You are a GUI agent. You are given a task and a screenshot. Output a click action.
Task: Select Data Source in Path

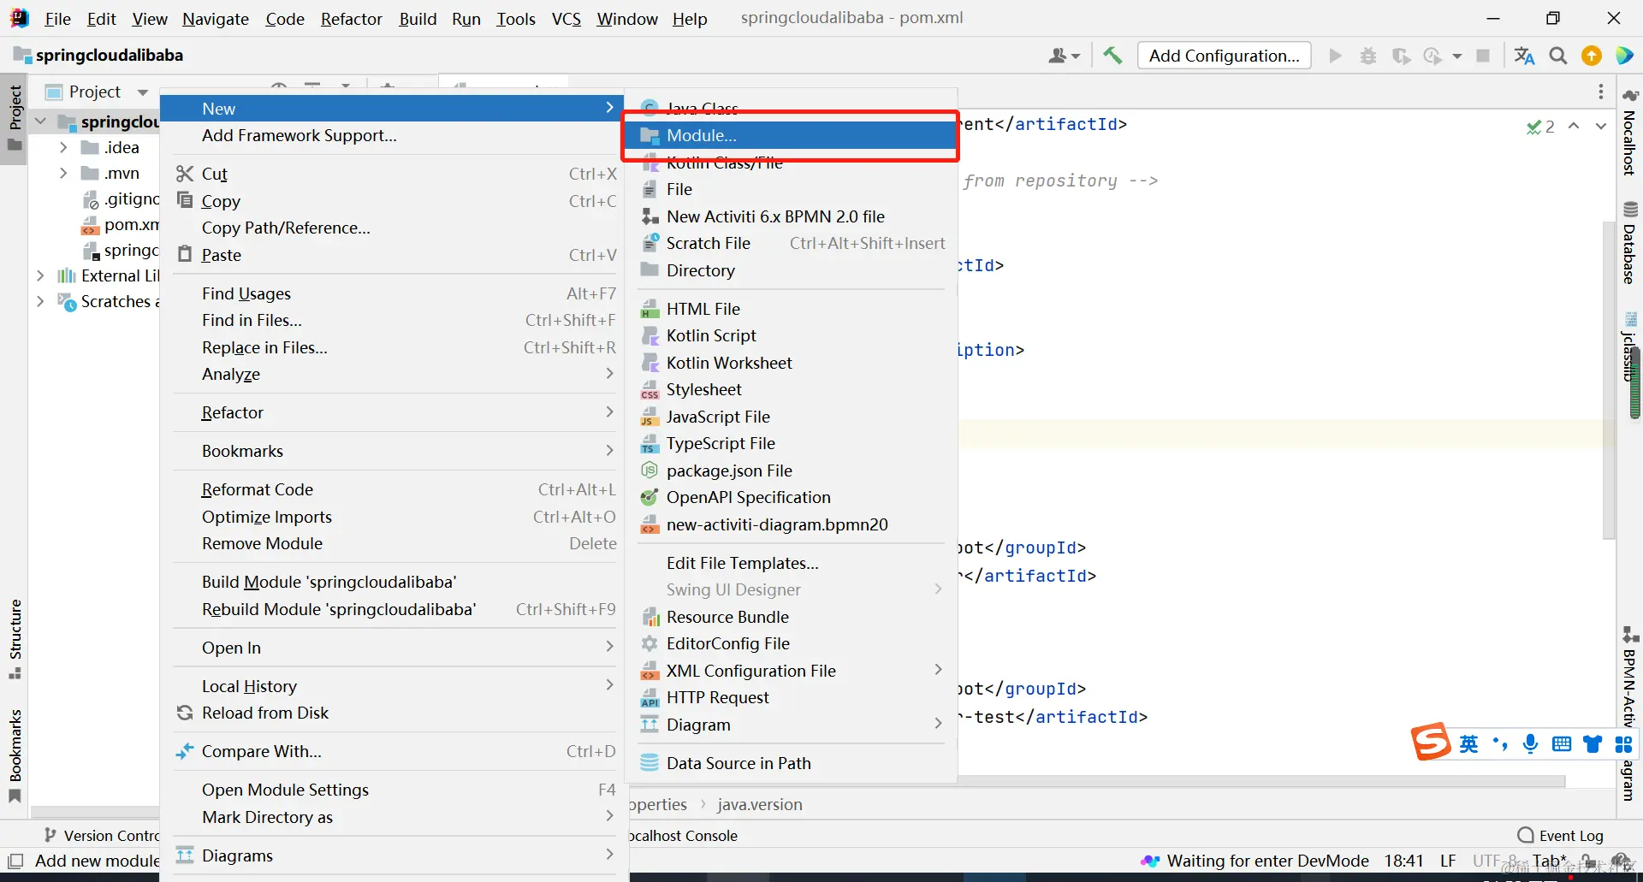[x=792, y=763]
